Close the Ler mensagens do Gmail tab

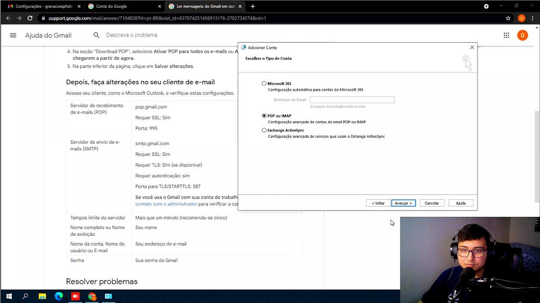tap(240, 6)
